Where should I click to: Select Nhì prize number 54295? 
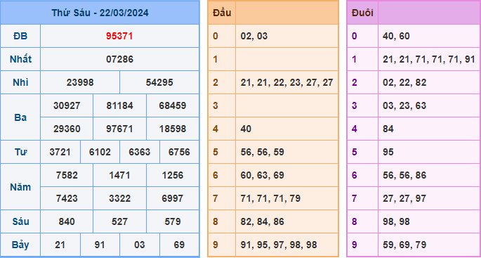click(159, 83)
